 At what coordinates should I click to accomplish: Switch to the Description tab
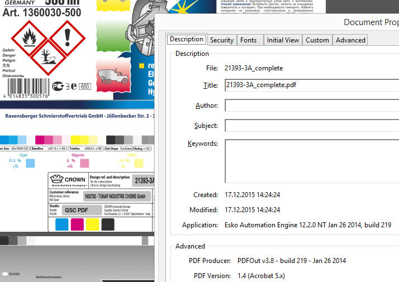click(187, 40)
